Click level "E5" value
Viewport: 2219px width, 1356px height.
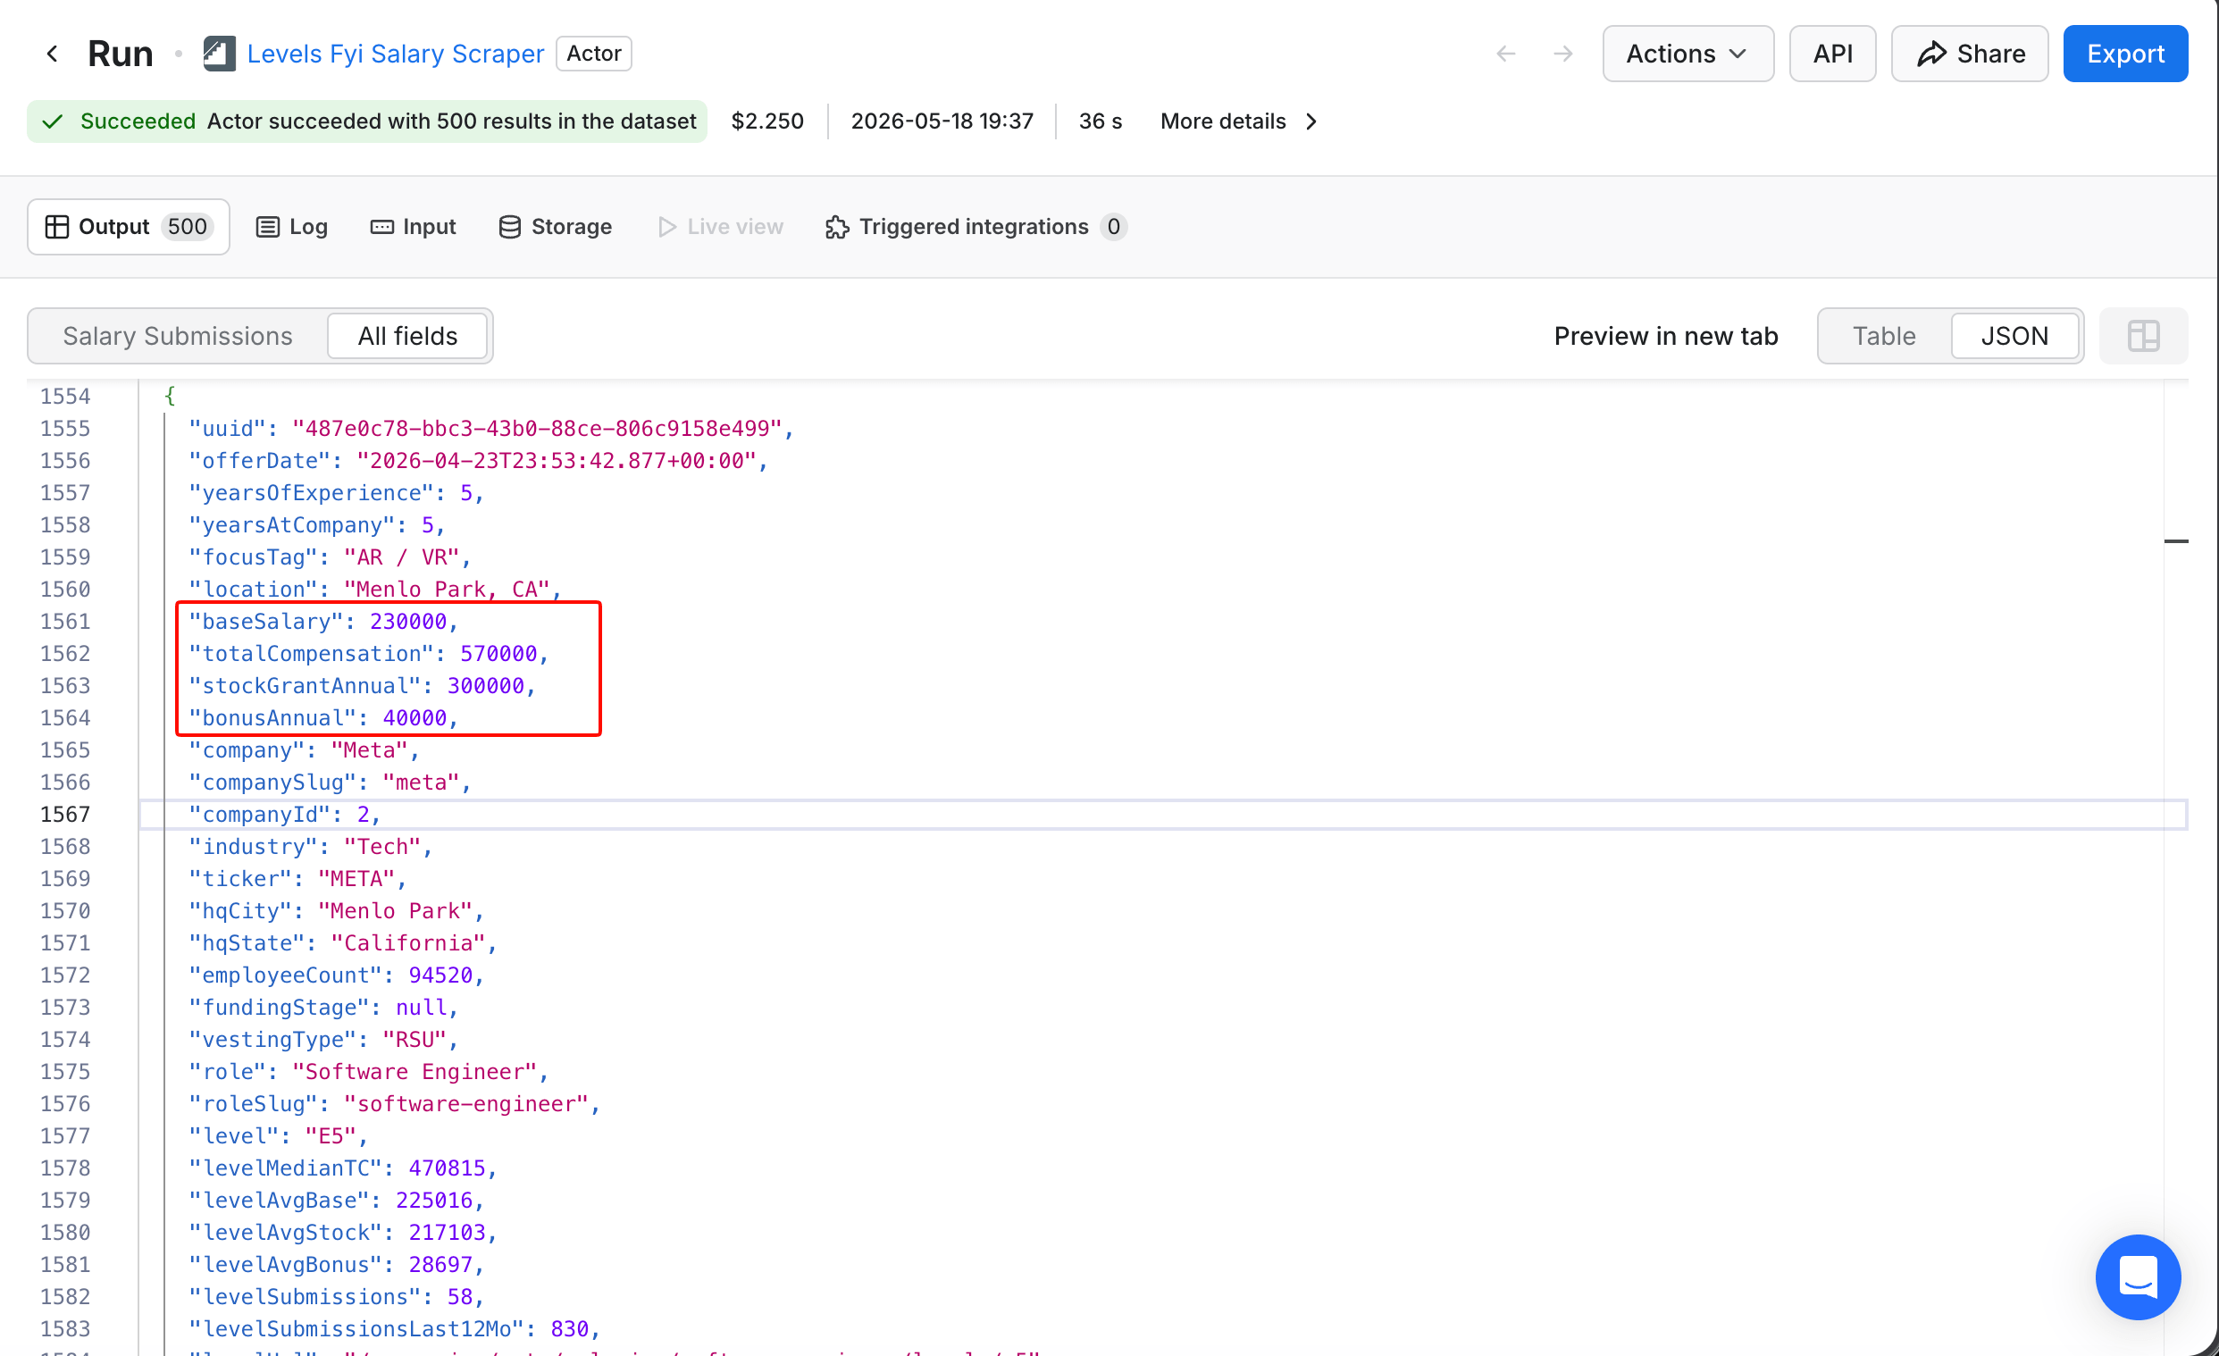pos(331,1136)
